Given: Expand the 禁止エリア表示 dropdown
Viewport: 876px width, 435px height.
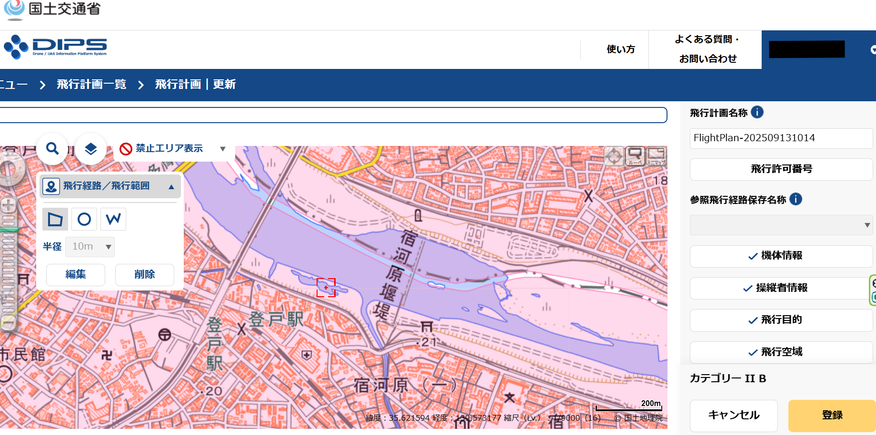Looking at the screenshot, I should tap(222, 149).
